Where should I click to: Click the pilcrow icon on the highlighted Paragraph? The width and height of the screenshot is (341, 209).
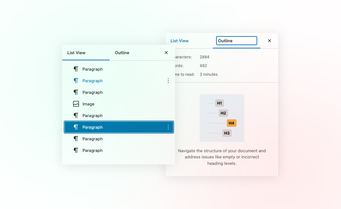coord(76,127)
